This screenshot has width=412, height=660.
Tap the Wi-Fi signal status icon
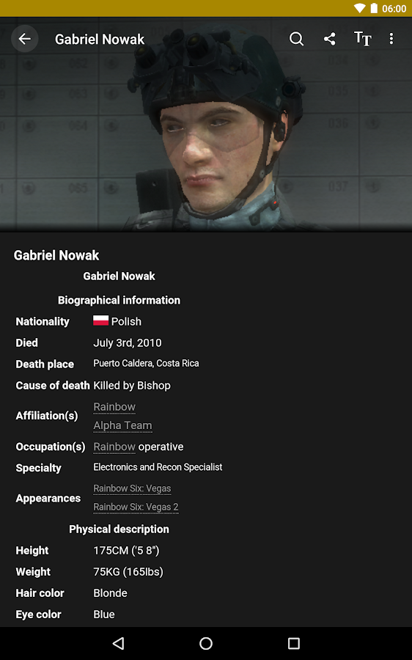[360, 8]
